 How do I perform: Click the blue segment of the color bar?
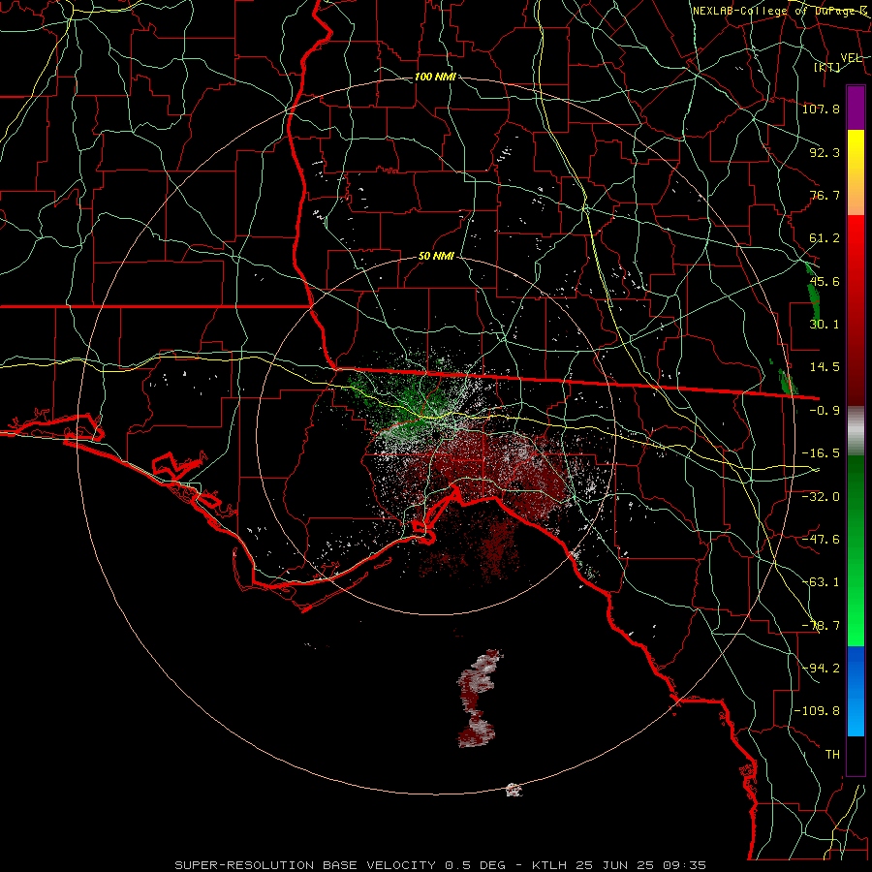[x=856, y=691]
